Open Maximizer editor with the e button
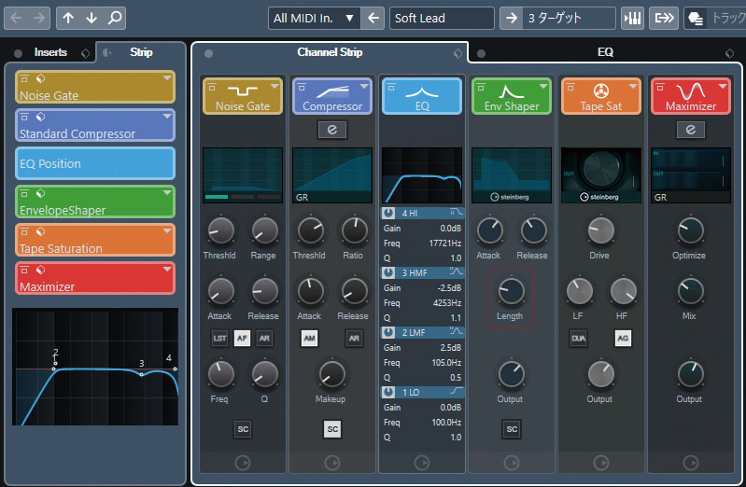This screenshot has width=746, height=487. pyautogui.click(x=690, y=130)
